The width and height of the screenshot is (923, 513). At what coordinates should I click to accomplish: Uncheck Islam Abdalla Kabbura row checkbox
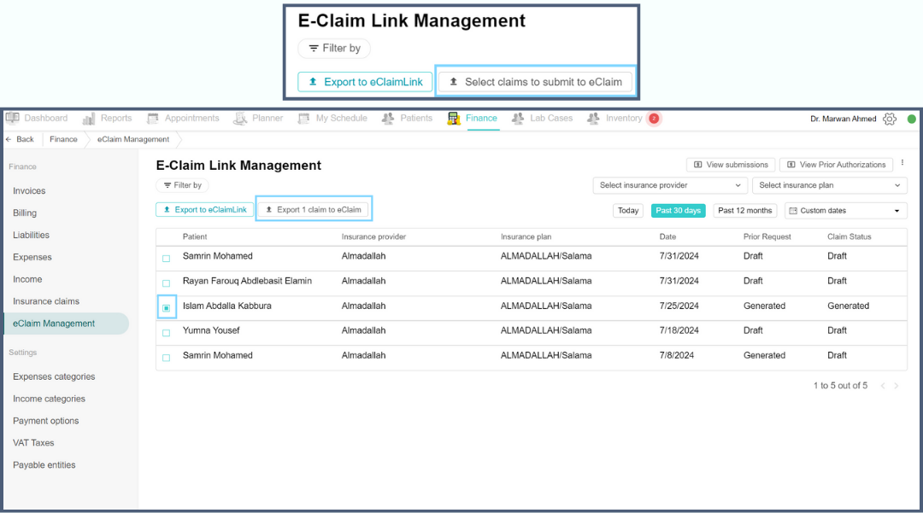click(x=166, y=307)
